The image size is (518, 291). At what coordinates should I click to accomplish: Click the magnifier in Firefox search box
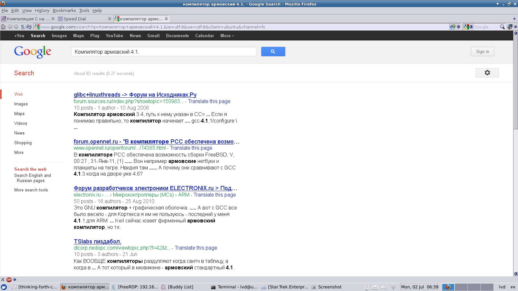[502, 27]
